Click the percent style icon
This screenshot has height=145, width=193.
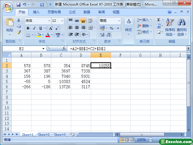tap(111, 28)
